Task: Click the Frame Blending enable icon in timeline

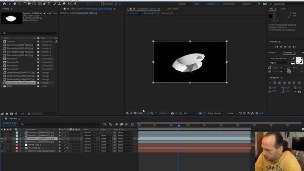Action: pos(122,124)
